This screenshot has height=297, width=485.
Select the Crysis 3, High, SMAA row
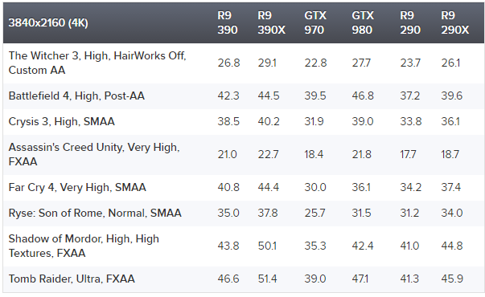tap(244, 122)
